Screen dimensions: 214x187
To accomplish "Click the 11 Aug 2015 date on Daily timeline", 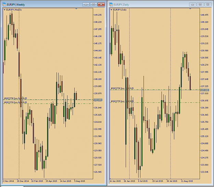I will point(187,181).
